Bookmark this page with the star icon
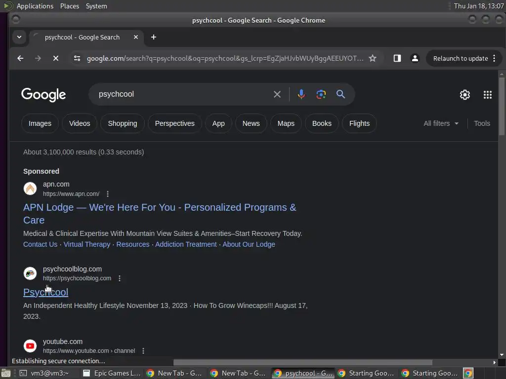Screen dimensions: 506x379 click(373, 58)
